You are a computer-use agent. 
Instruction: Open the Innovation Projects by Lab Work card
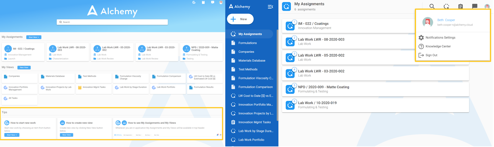click(x=57, y=89)
